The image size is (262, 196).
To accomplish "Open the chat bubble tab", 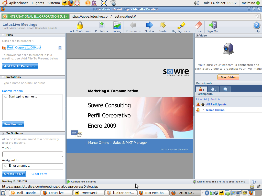I will point(225,89).
